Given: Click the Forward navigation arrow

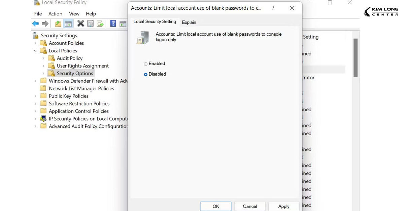Looking at the screenshot, I should click(45, 24).
